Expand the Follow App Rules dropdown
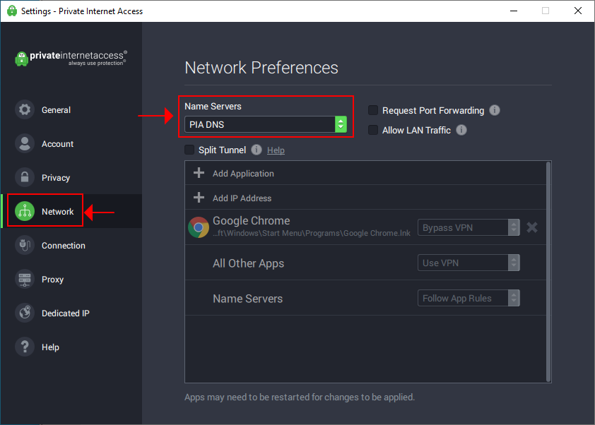The height and width of the screenshot is (425, 595). coord(468,298)
